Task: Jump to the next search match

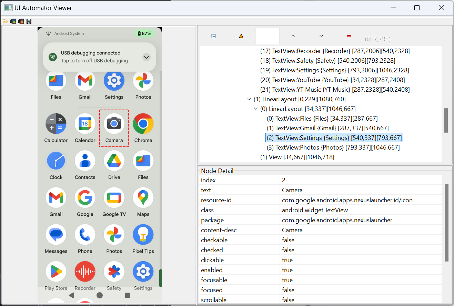Action: (321, 35)
